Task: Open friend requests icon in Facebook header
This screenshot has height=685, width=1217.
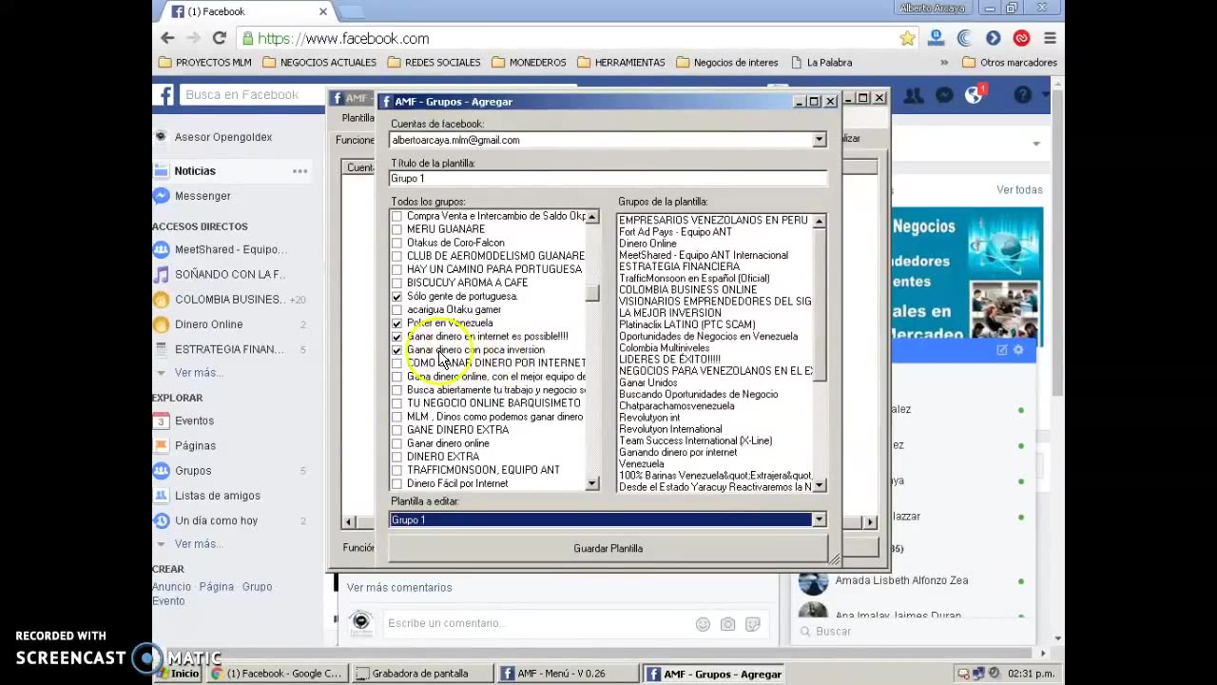Action: (914, 95)
